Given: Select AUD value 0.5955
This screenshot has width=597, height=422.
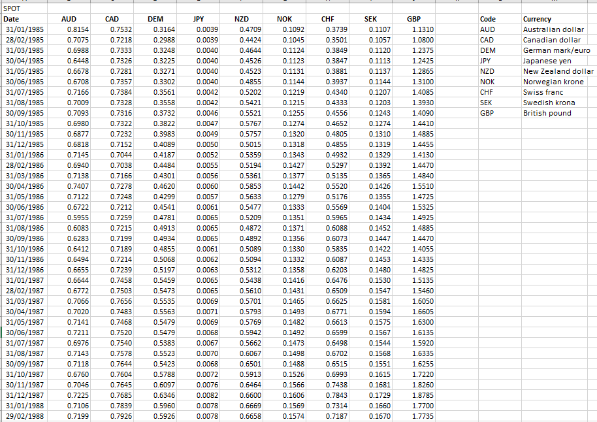Looking at the screenshot, I should (69, 218).
